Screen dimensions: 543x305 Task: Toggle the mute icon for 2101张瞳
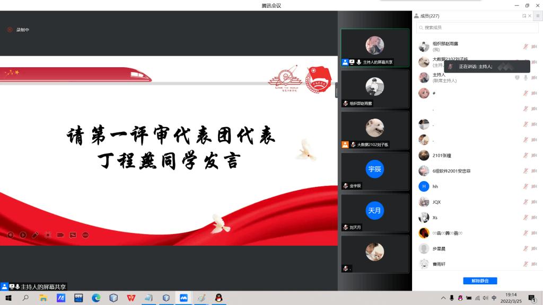click(526, 156)
